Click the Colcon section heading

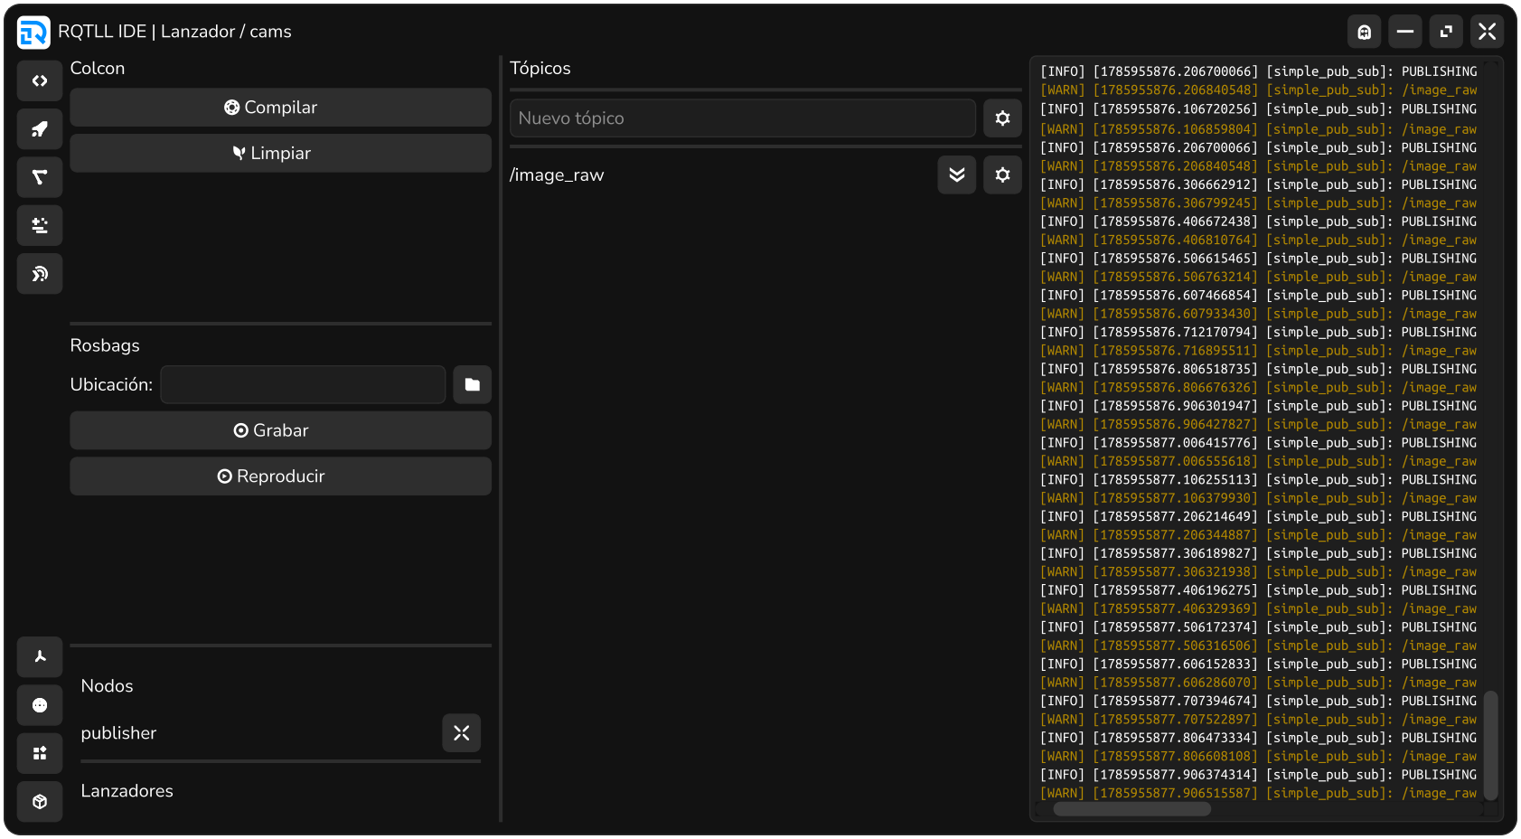click(x=98, y=68)
